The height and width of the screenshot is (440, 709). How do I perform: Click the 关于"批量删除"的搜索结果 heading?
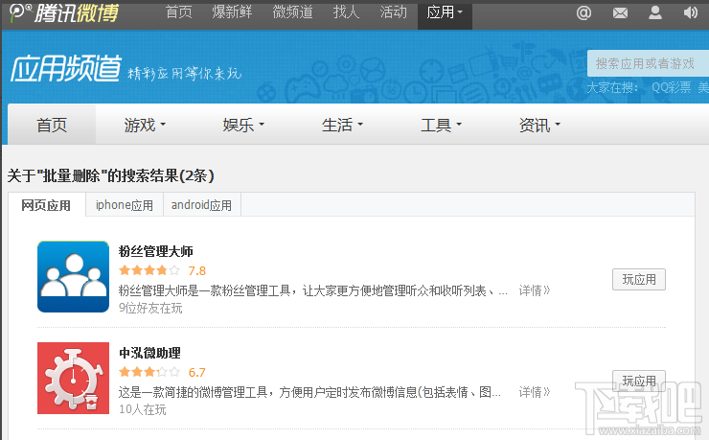(111, 176)
